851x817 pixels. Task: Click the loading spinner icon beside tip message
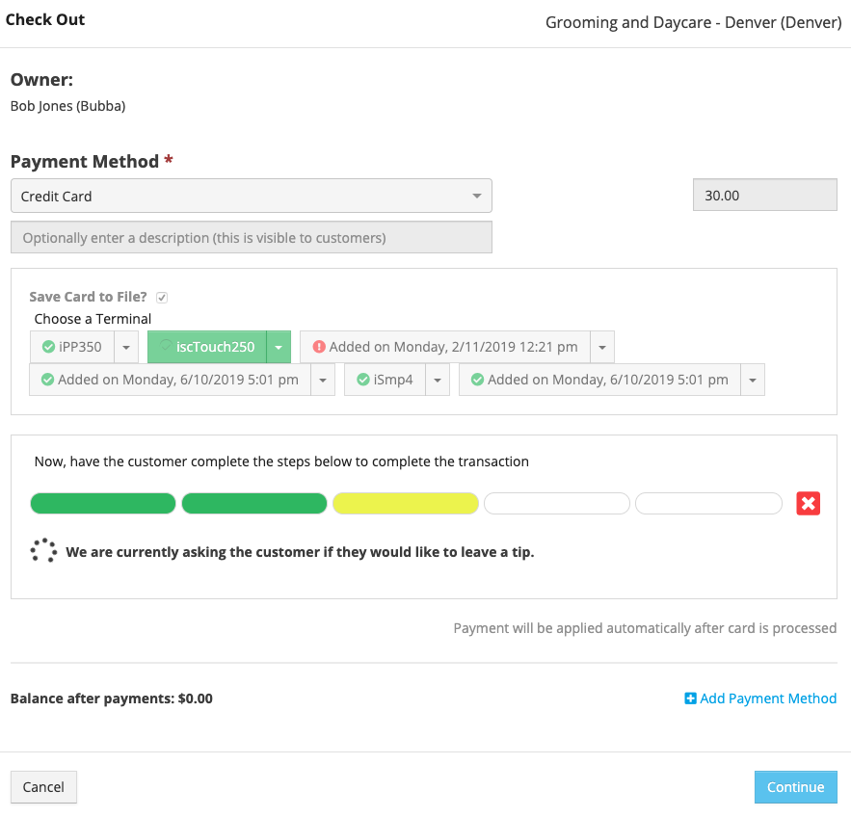click(x=43, y=551)
